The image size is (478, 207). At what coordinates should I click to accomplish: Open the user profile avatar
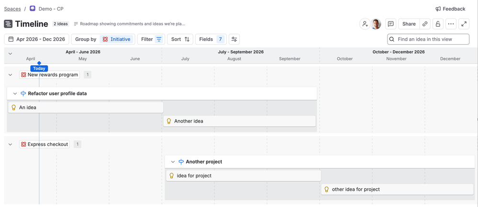coord(376,24)
